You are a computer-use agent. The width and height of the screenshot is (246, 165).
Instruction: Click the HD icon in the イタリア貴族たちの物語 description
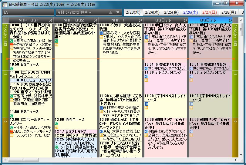click(101, 33)
